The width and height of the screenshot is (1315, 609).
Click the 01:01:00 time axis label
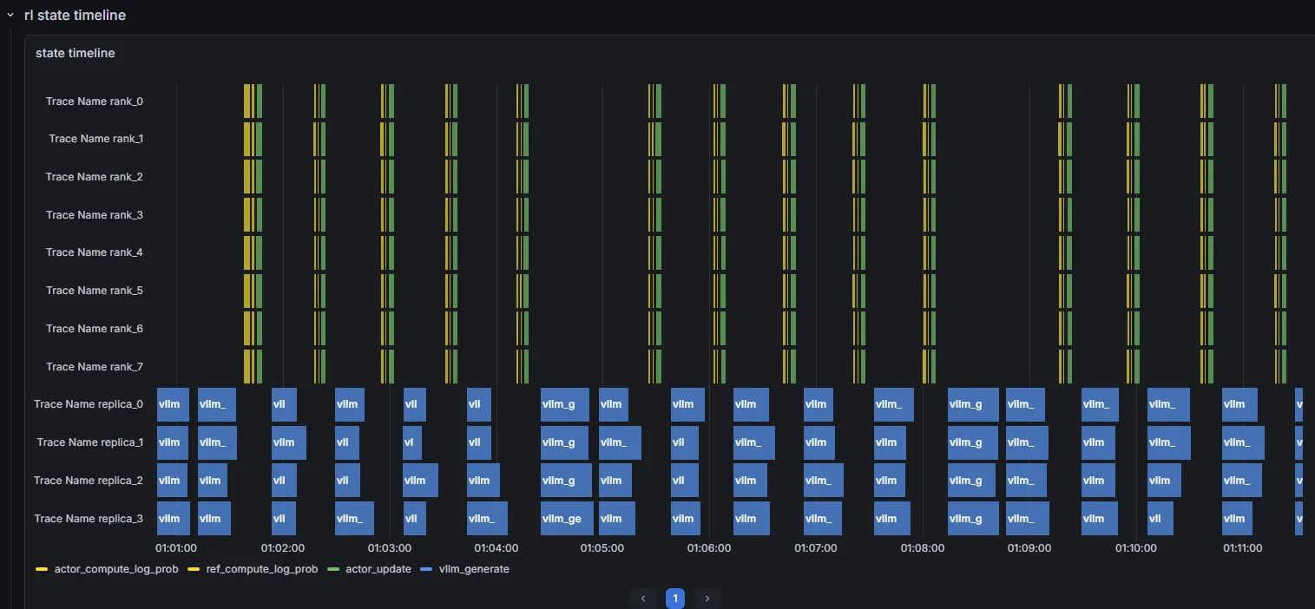(x=176, y=548)
